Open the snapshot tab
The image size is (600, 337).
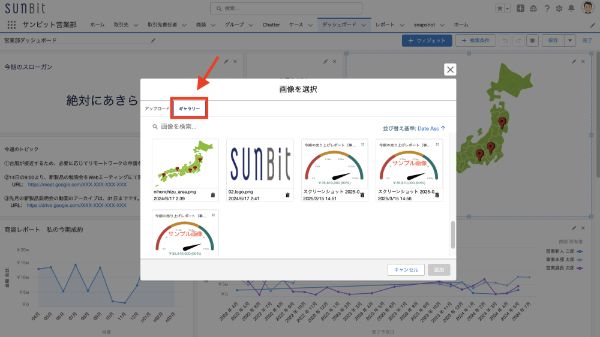click(x=424, y=25)
